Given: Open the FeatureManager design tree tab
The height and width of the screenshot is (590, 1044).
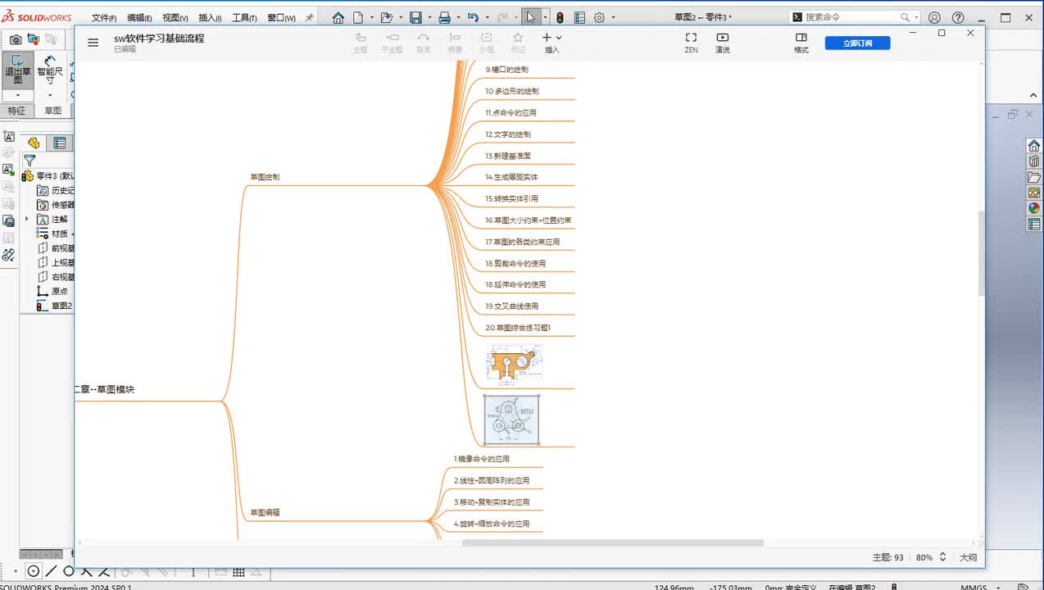Looking at the screenshot, I should [34, 143].
